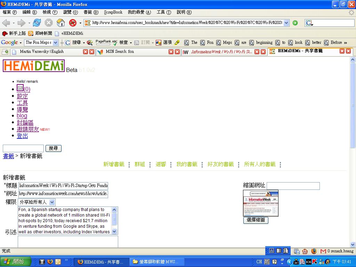Click the green Go button beside address bar
Screen dimensions: 356x267
pos(295,23)
